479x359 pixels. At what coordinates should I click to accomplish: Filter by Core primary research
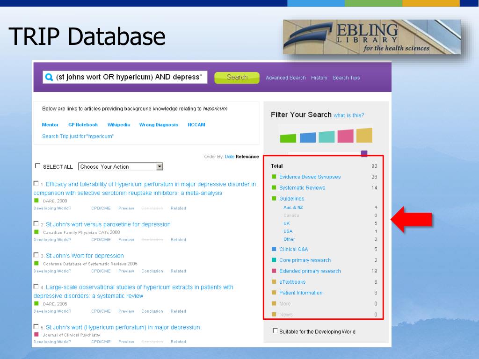pos(305,260)
